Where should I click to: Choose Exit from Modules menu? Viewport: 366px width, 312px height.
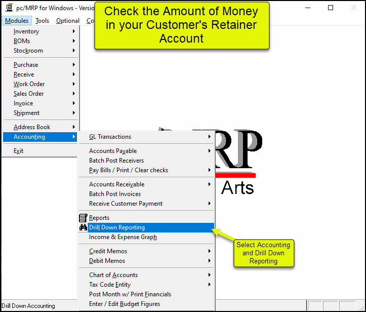click(x=40, y=151)
